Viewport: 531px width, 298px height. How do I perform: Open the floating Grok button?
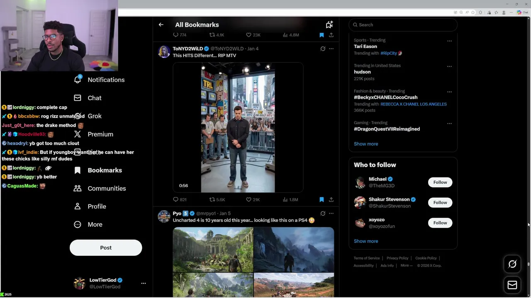coord(512,264)
